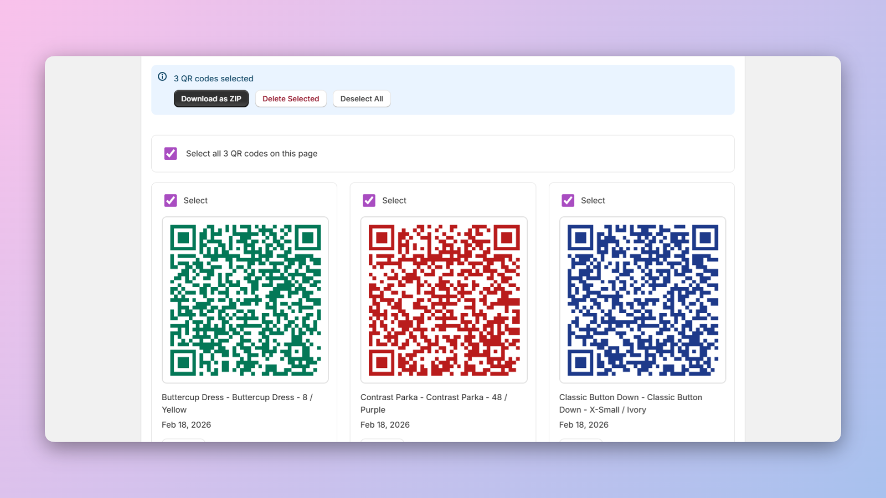This screenshot has width=886, height=498.
Task: Click the Feb 18, 2026 date under Contrast Parka
Action: click(x=385, y=425)
